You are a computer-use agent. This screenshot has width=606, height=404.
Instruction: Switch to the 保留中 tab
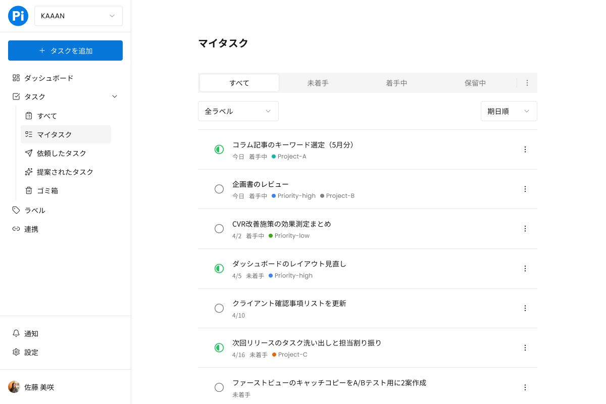click(x=475, y=83)
